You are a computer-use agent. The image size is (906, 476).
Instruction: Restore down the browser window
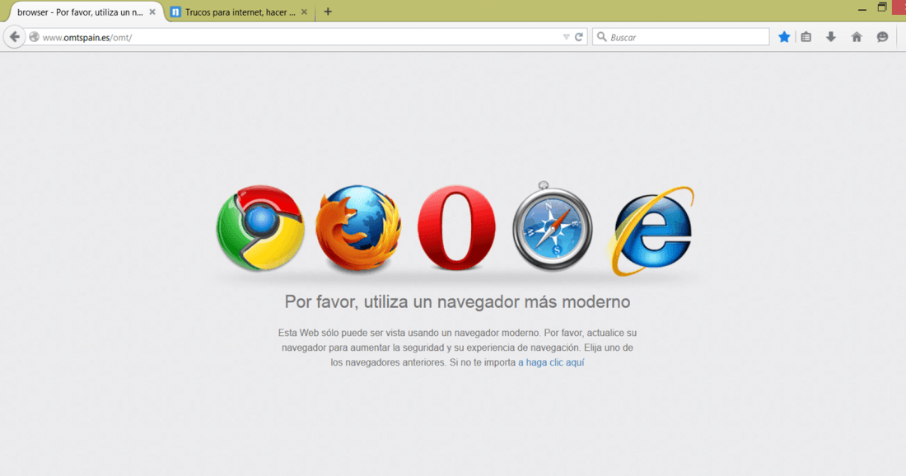click(x=882, y=7)
